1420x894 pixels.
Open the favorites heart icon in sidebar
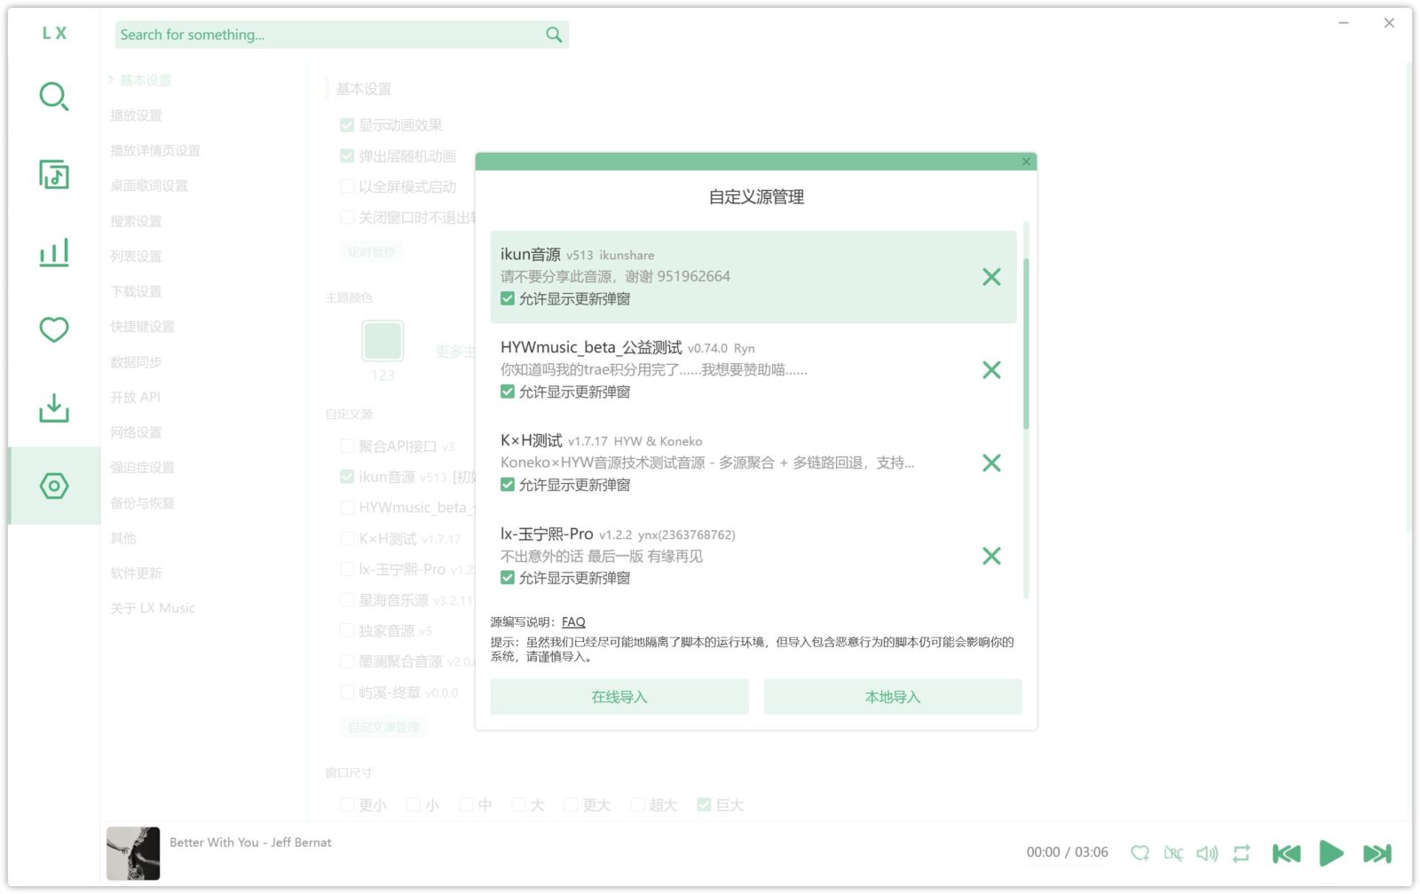(54, 329)
